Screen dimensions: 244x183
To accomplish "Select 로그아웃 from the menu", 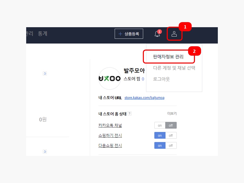I will tap(161, 79).
